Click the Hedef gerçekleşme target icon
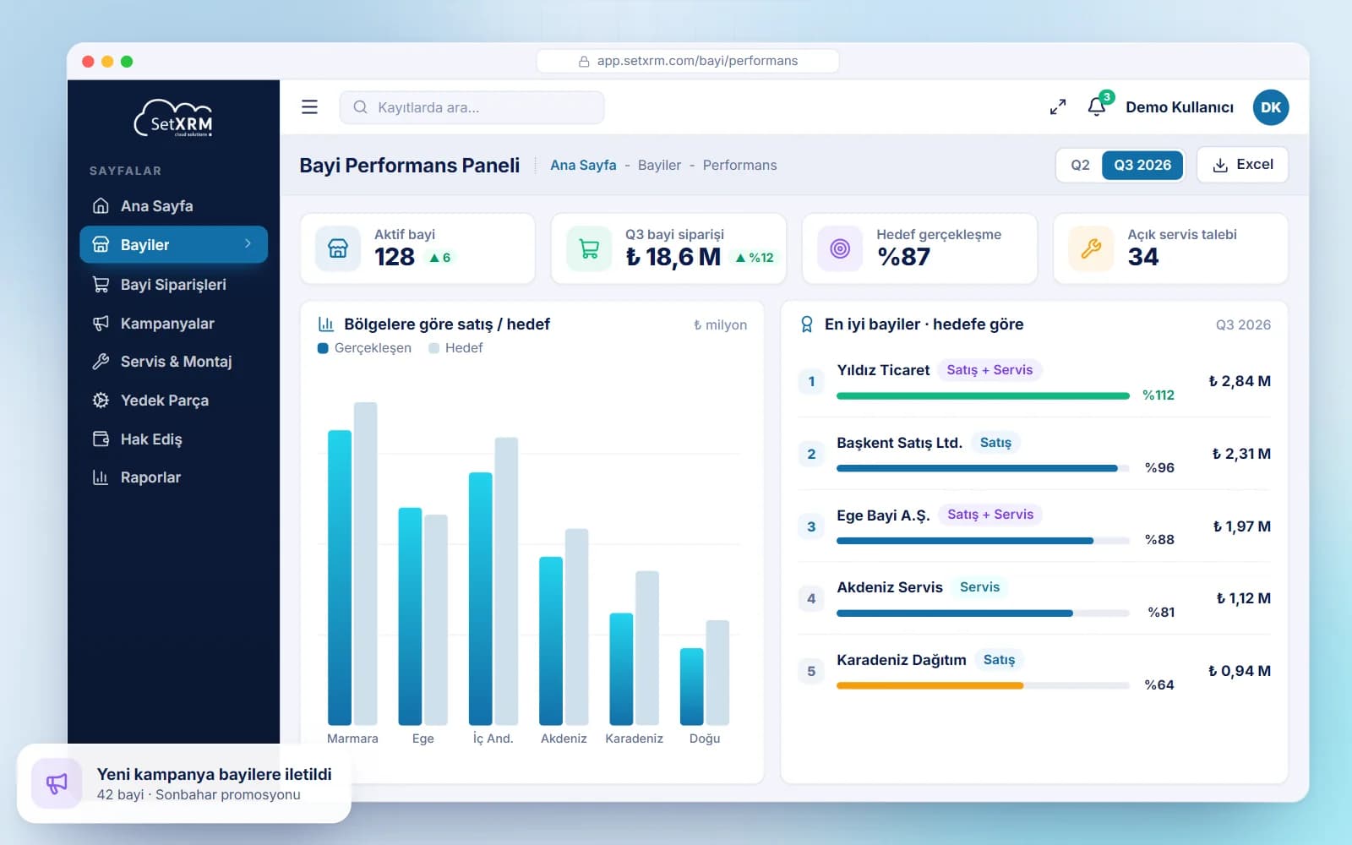The height and width of the screenshot is (845, 1352). coord(840,248)
